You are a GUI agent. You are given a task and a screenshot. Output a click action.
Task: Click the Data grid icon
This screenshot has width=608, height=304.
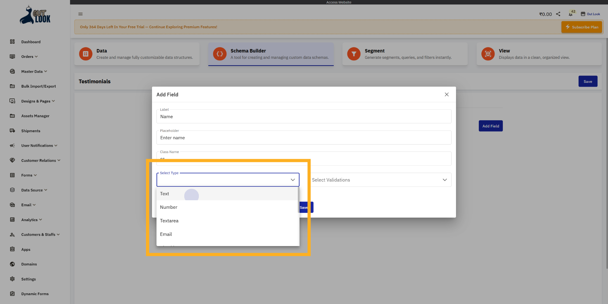85,54
